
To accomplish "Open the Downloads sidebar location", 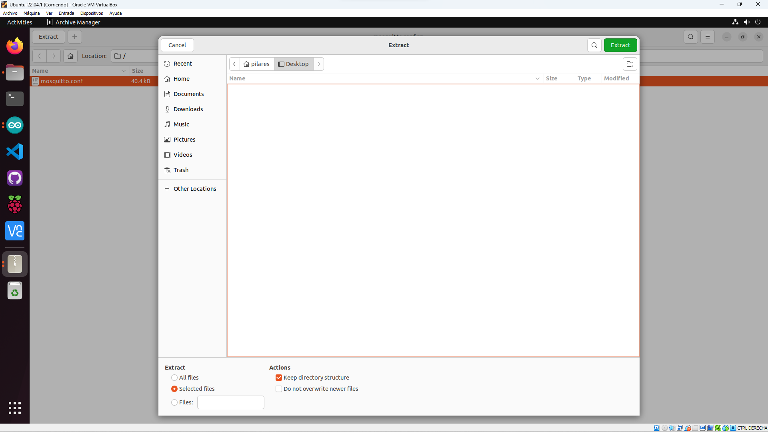I will point(188,109).
